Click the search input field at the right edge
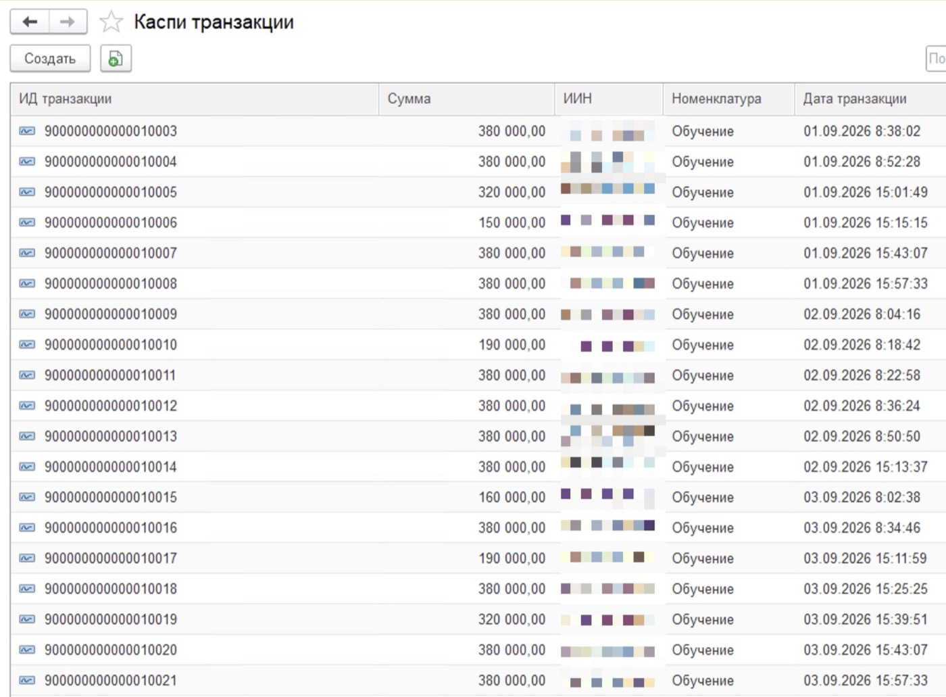The image size is (946, 697). point(936,59)
